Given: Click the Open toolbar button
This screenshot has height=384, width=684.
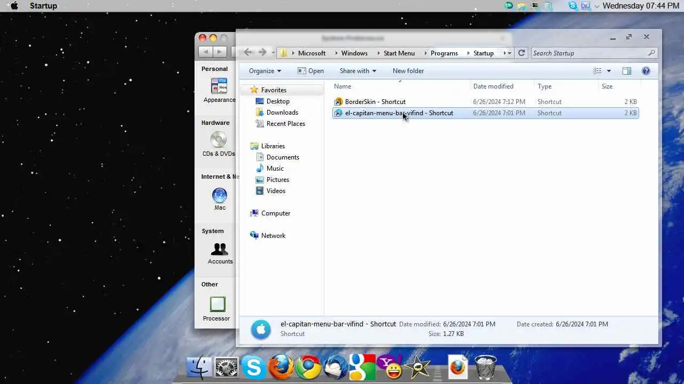Looking at the screenshot, I should pyautogui.click(x=310, y=71).
